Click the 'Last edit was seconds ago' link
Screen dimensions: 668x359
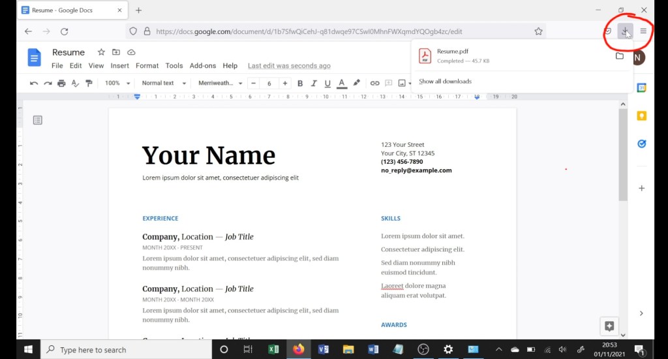click(x=289, y=66)
